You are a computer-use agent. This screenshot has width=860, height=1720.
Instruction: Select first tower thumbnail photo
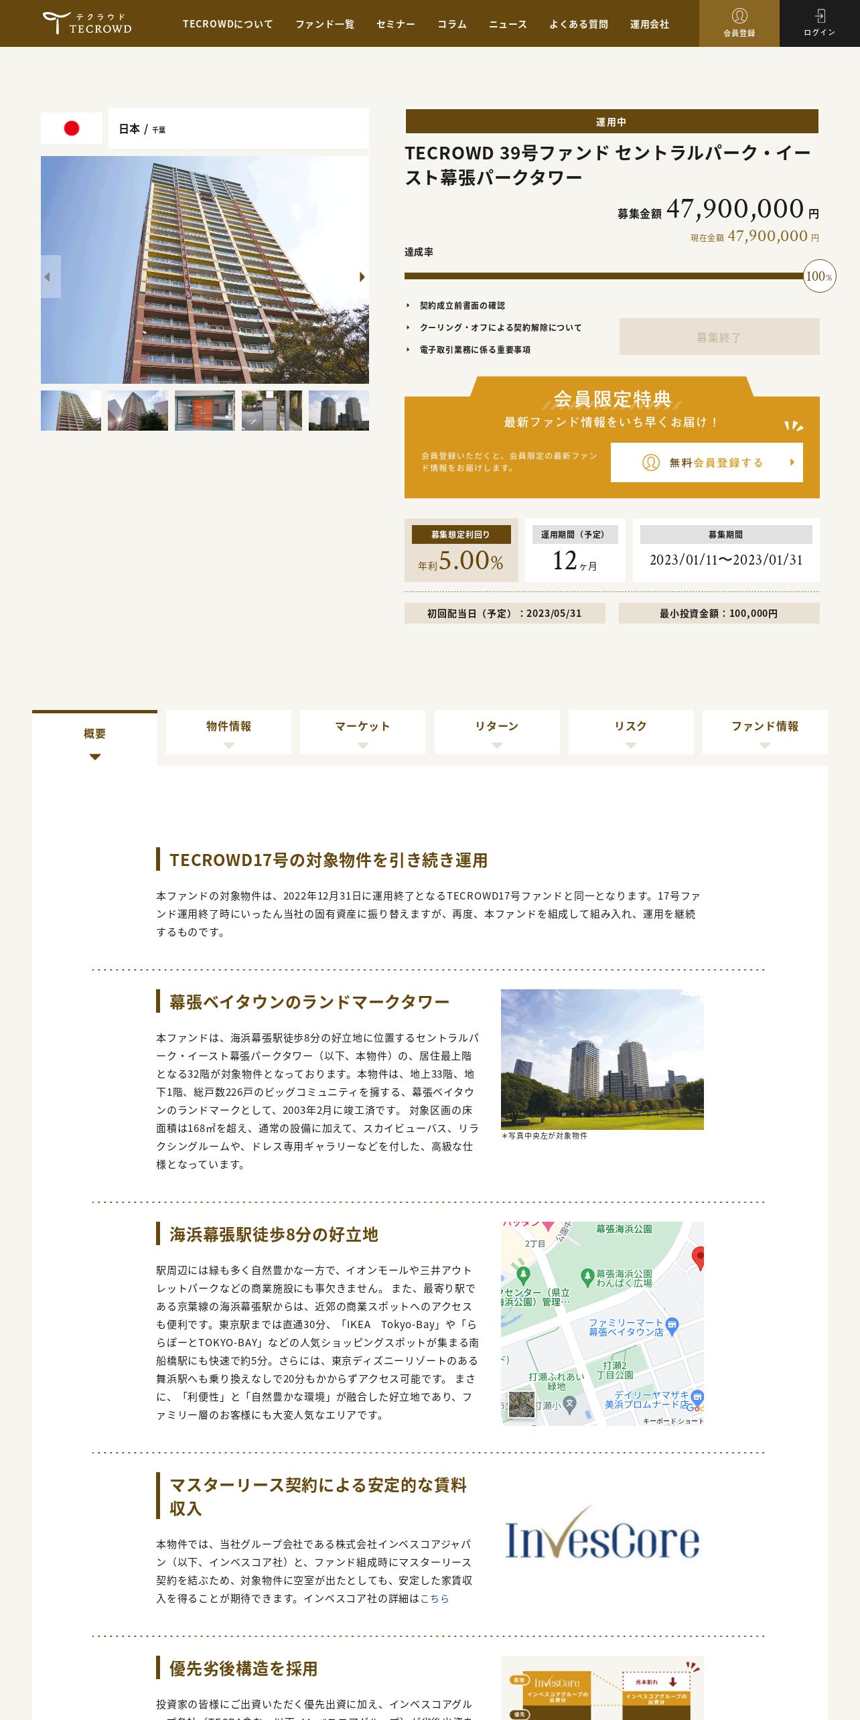pyautogui.click(x=71, y=411)
